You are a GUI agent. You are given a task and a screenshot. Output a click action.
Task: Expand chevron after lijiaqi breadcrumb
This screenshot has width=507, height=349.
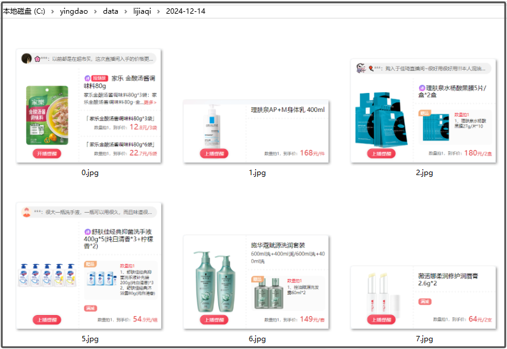click(158, 12)
